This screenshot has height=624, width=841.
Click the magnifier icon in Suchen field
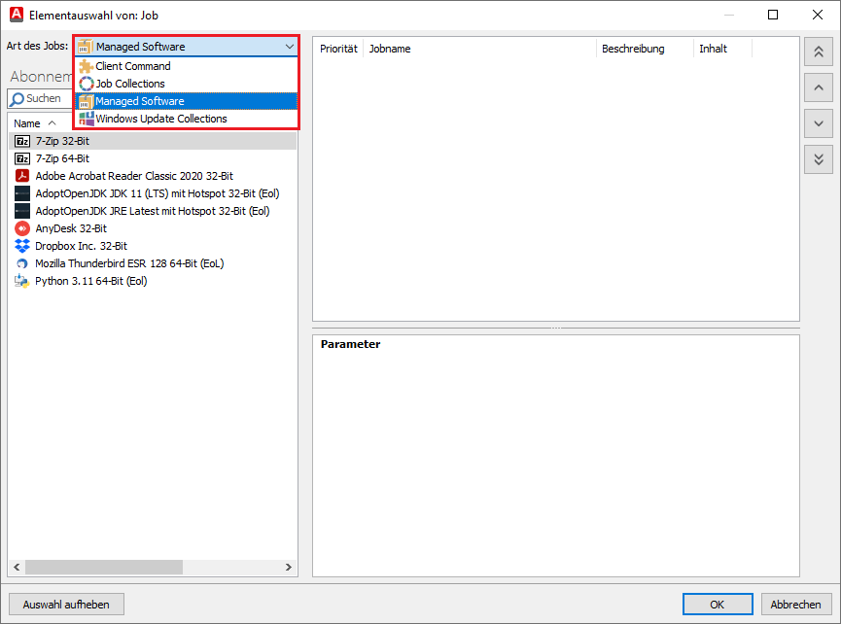(18, 98)
